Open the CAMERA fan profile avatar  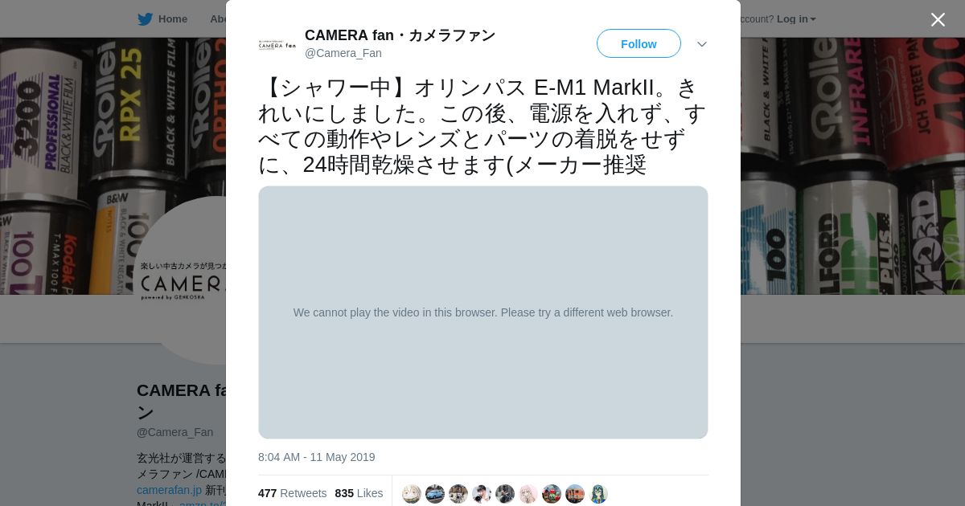pyautogui.click(x=277, y=44)
